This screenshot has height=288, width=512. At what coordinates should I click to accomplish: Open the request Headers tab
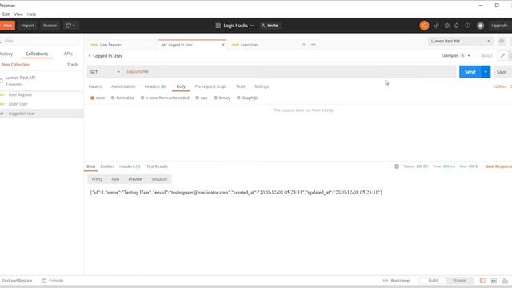coord(155,86)
